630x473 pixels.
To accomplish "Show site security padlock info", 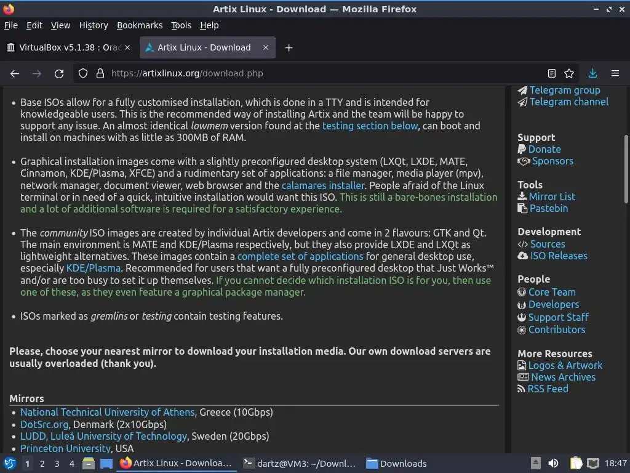I will [100, 74].
